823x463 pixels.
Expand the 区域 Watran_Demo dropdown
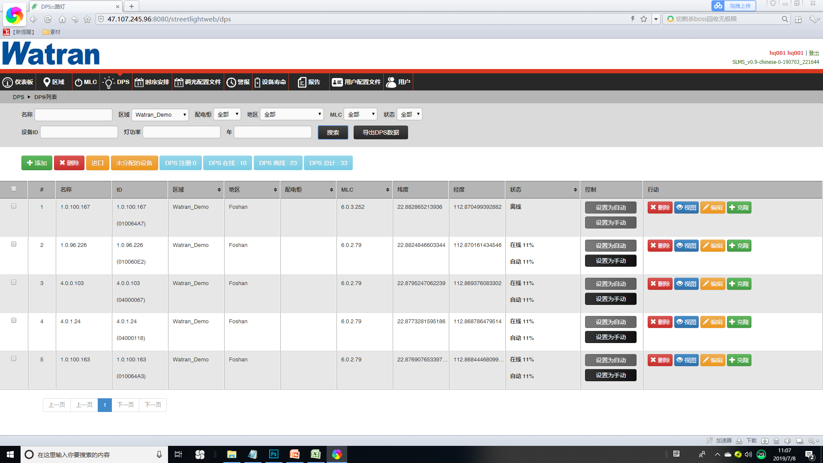(160, 114)
